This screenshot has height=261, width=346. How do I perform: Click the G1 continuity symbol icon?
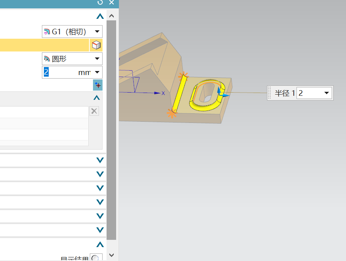click(x=47, y=32)
